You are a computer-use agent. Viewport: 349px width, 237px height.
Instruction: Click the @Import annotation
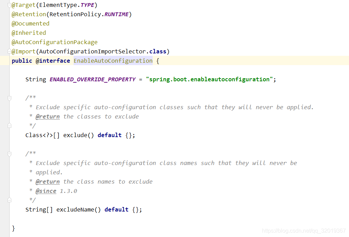24,52
